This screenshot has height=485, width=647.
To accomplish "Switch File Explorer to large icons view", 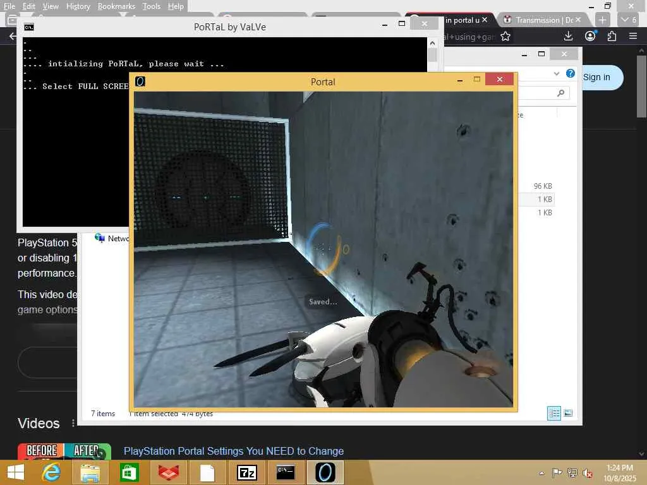I will tap(568, 413).
